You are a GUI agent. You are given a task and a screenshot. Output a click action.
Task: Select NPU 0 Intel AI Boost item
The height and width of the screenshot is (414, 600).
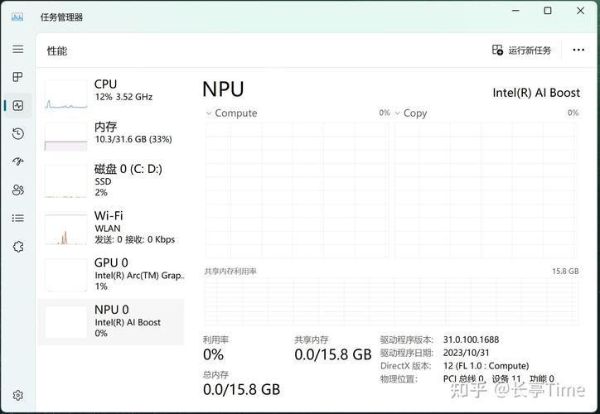click(111, 322)
